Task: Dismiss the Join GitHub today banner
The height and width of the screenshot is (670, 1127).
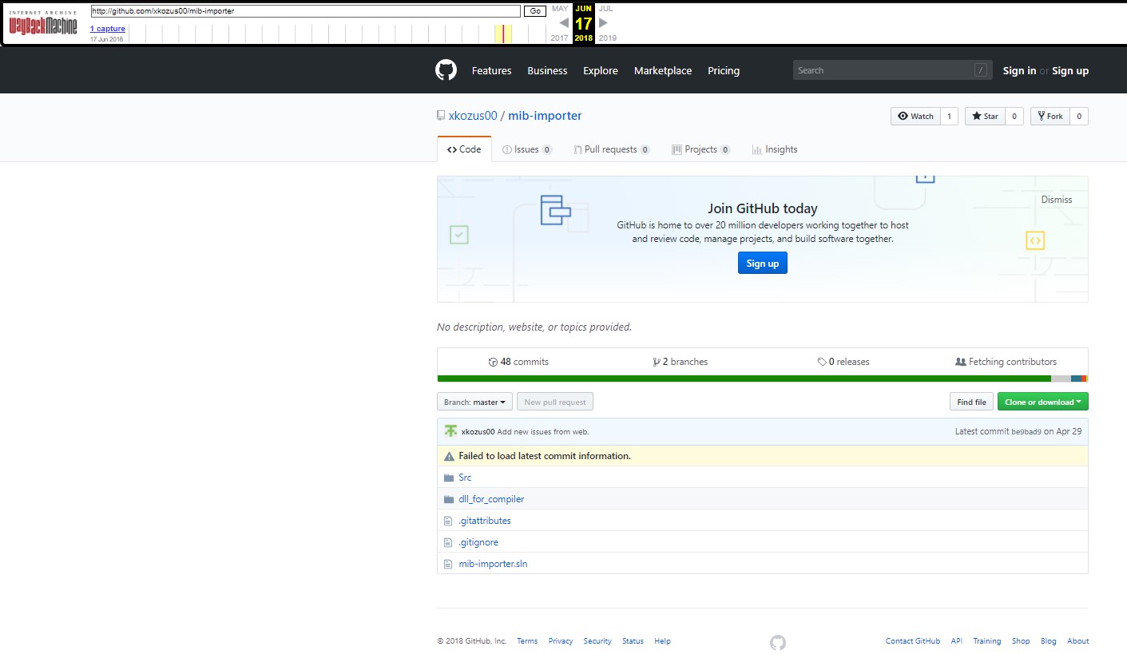Action: 1057,200
